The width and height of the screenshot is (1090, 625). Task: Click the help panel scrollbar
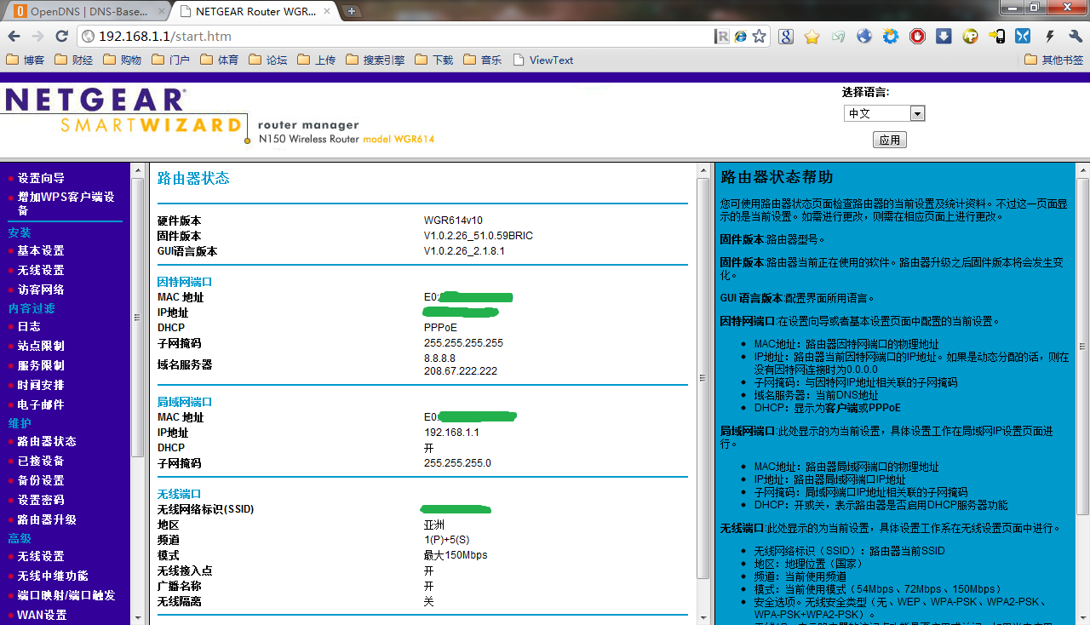point(1082,346)
